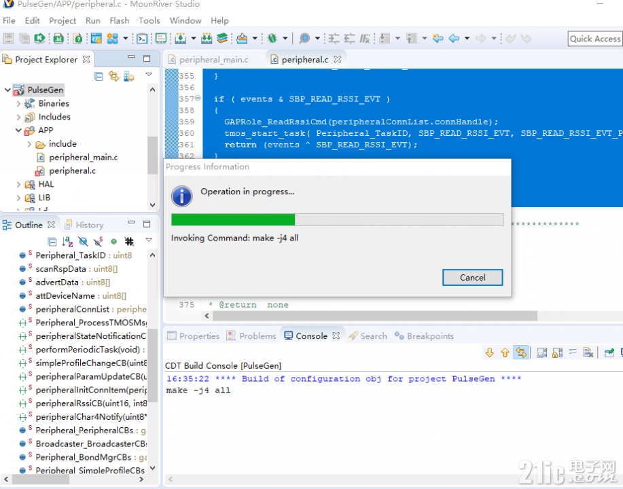This screenshot has width=623, height=489.
Task: Toggle console word wrap icon
Action: 573,352
